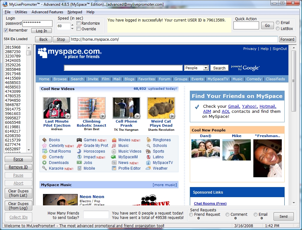302x230 pixels.
Task: Select the Comment send-request option
Action: (227, 215)
